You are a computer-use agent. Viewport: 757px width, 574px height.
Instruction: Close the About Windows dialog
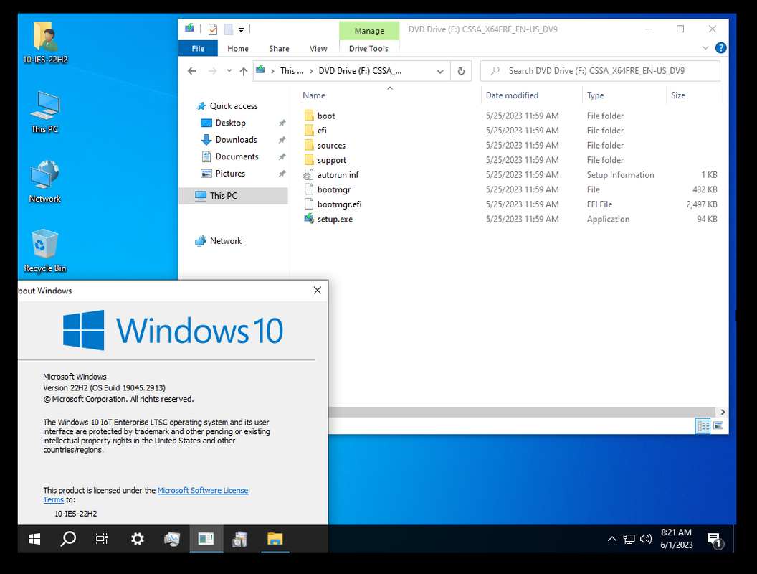click(x=317, y=290)
